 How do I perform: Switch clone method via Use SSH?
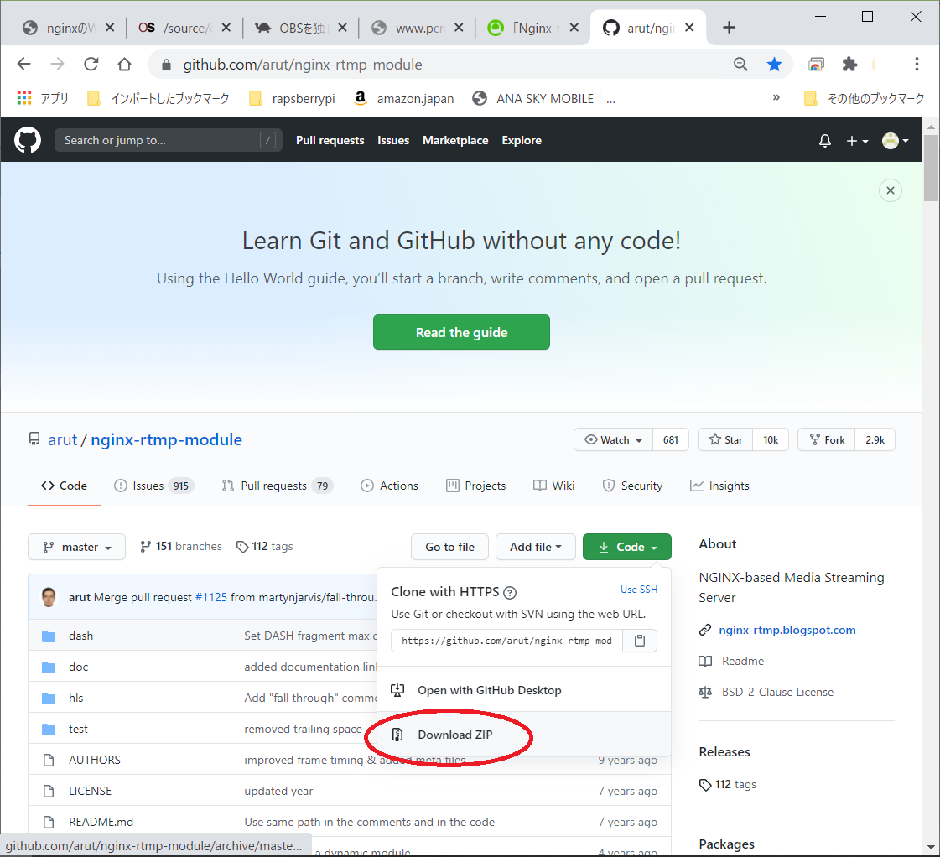[638, 590]
